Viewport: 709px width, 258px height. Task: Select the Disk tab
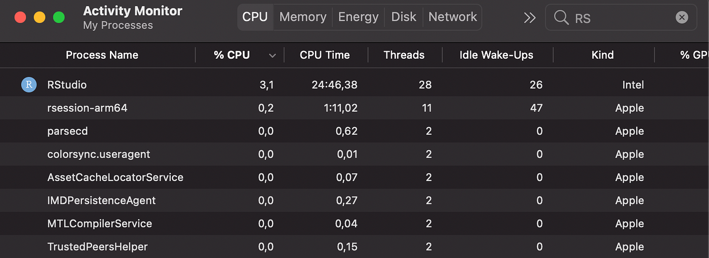click(404, 17)
